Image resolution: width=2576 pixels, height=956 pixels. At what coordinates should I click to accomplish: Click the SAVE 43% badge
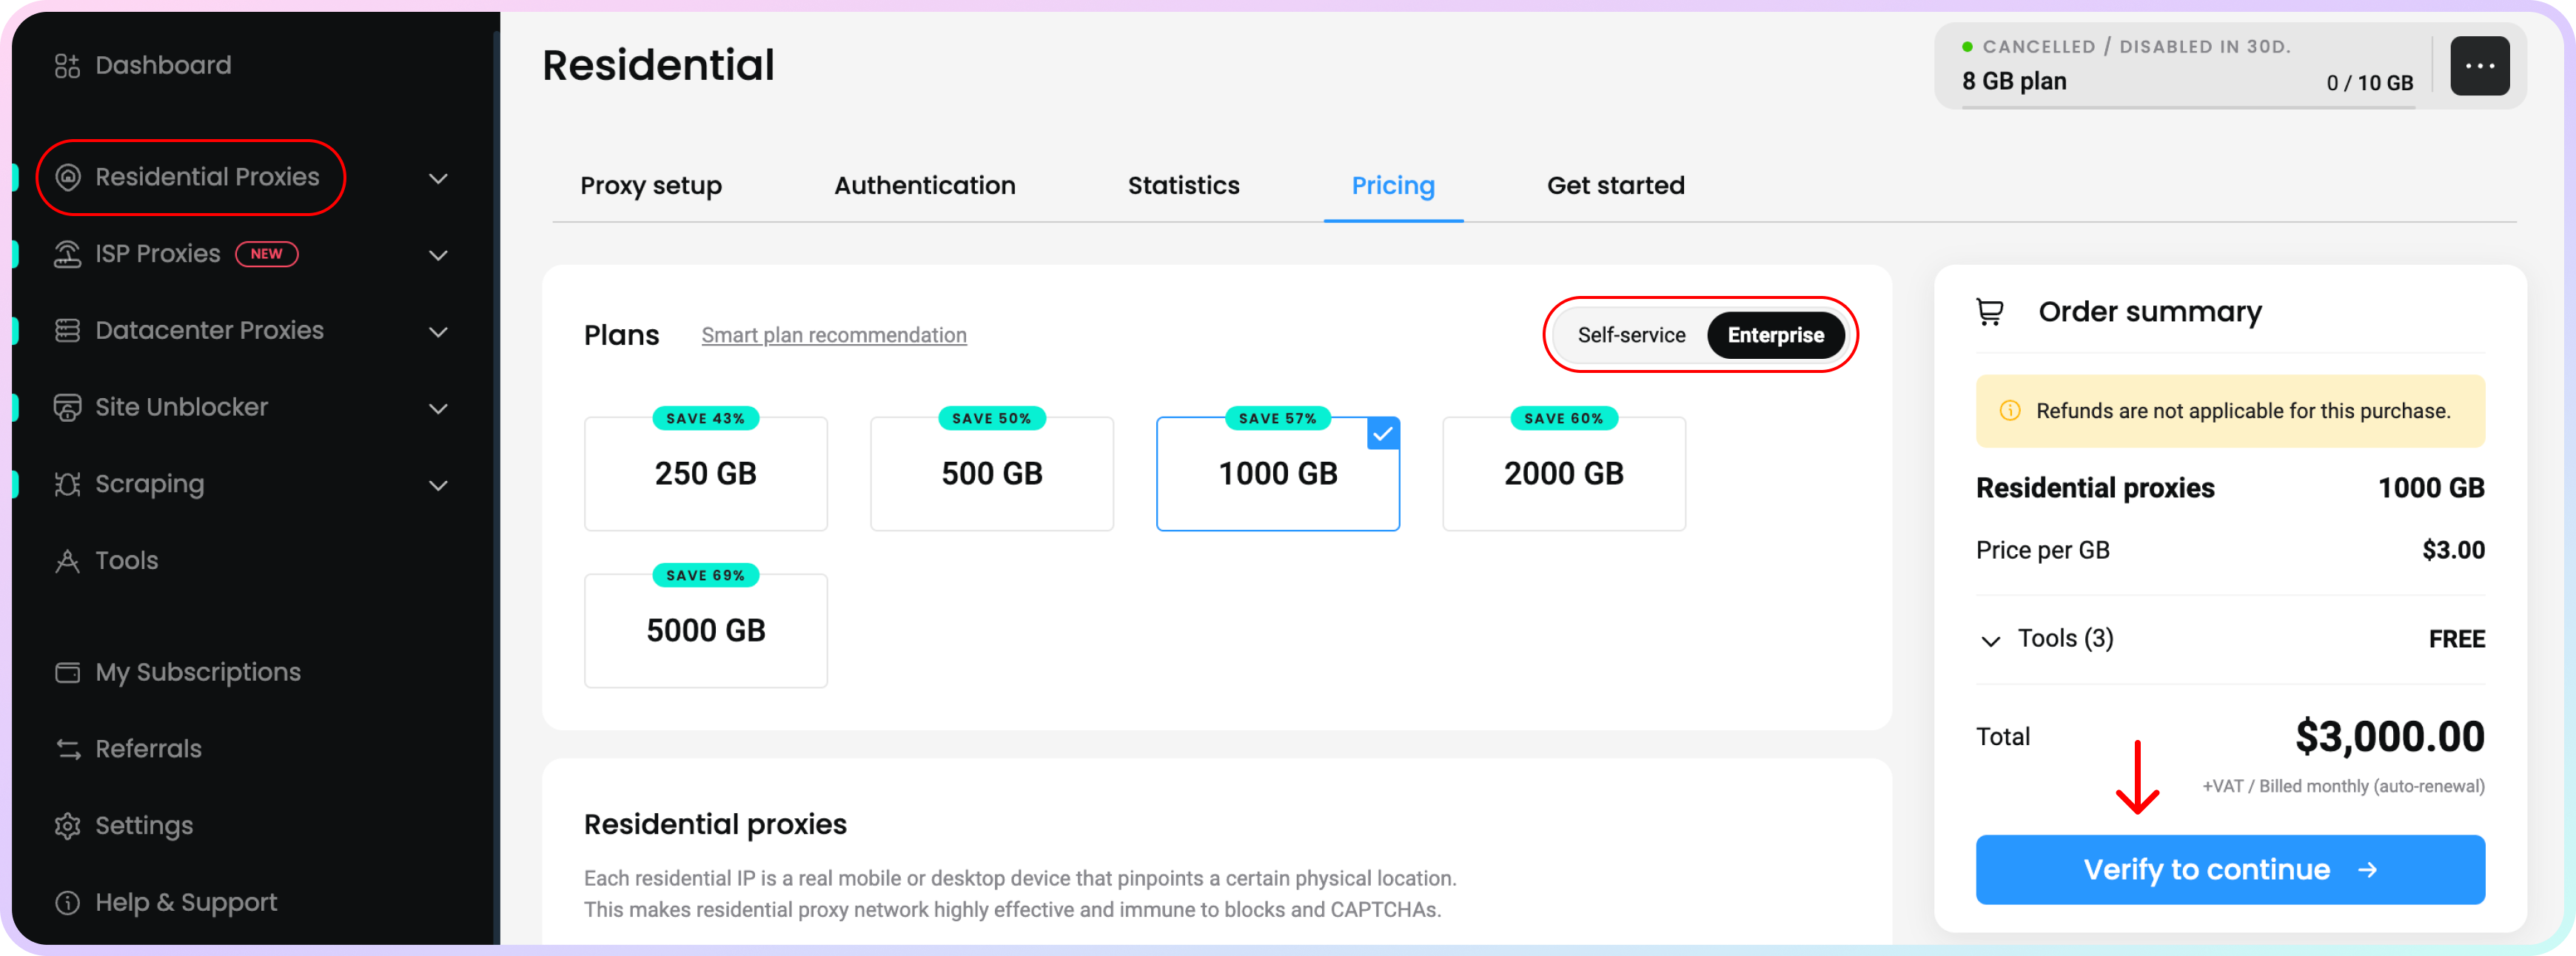(705, 419)
